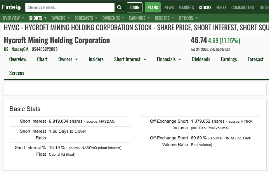This screenshot has height=172, width=269.
Task: Click the NasdaqCM exchange link
Action: coord(20,49)
